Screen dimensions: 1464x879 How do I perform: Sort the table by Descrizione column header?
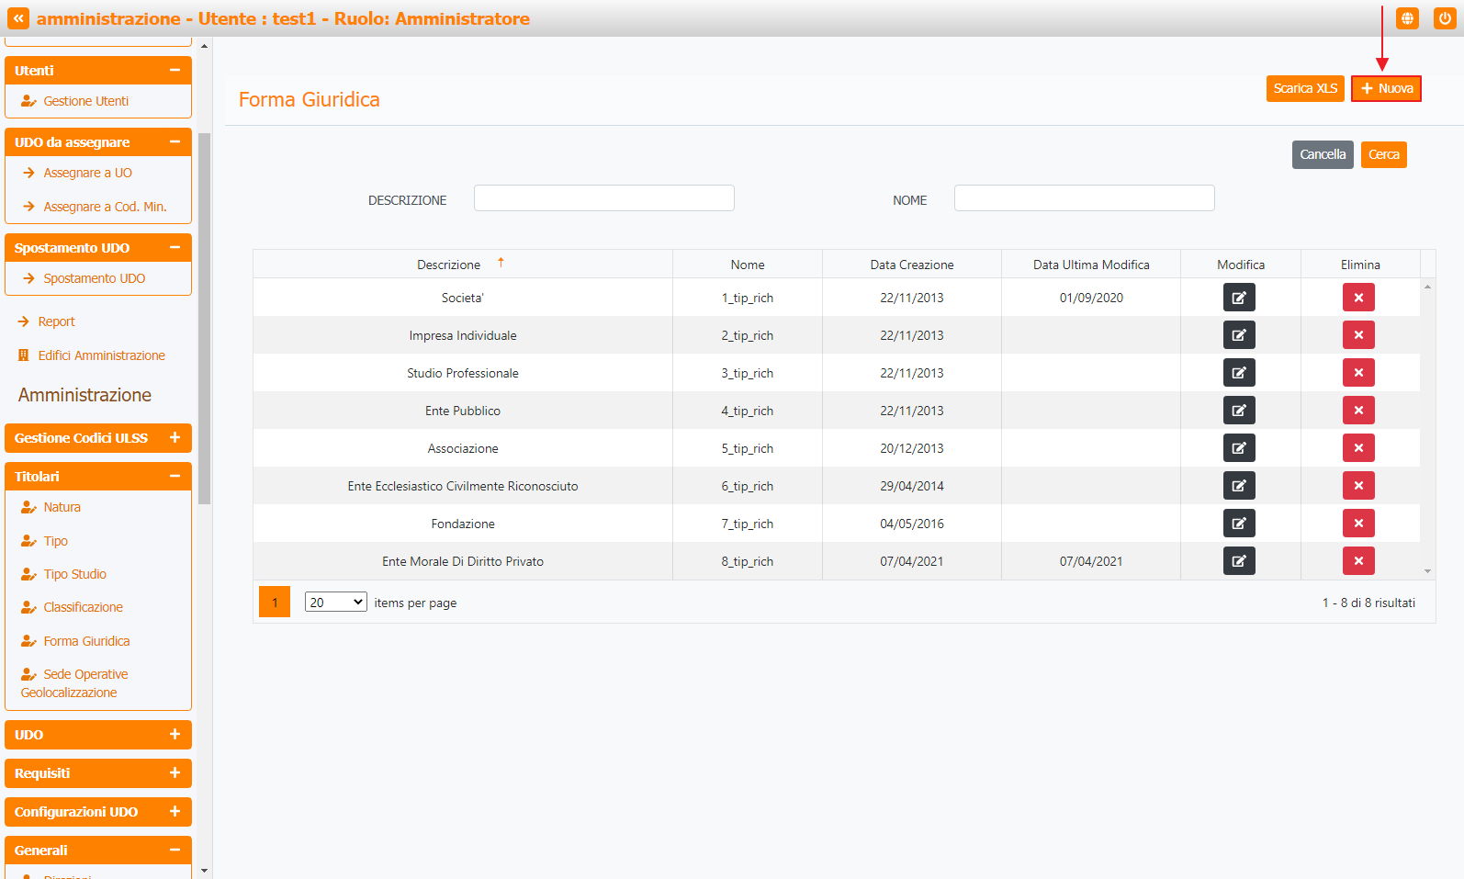pyautogui.click(x=448, y=265)
